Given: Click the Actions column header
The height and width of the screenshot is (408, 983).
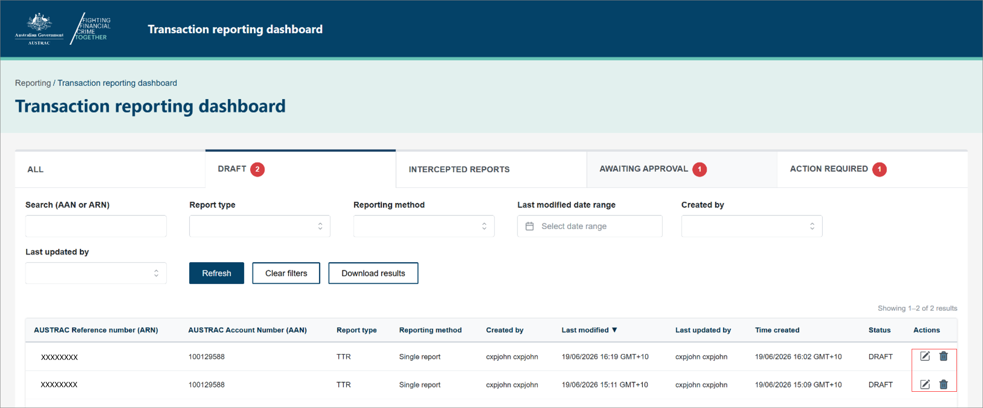Looking at the screenshot, I should pos(926,330).
